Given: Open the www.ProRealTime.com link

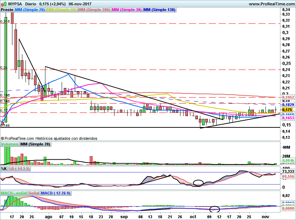Looking at the screenshot, I should [272, 4].
